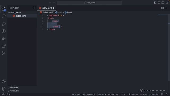Image resolution: width=170 pixels, height=96 pixels.
Task: Click the <!DOCTYPE html> code line
Action: (x=56, y=15)
